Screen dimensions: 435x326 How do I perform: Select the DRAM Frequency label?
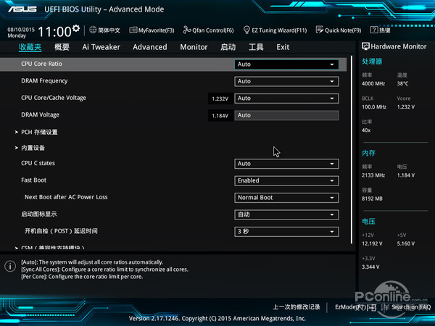click(x=44, y=81)
